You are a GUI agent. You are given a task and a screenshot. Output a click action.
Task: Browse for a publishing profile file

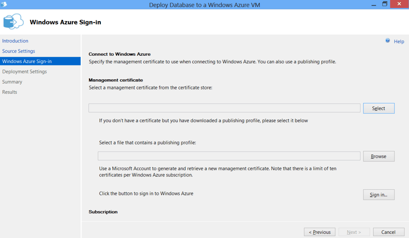click(379, 156)
